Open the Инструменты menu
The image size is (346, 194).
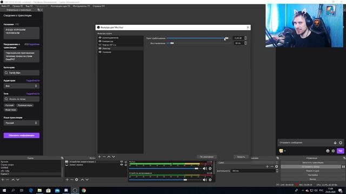[x=81, y=6]
